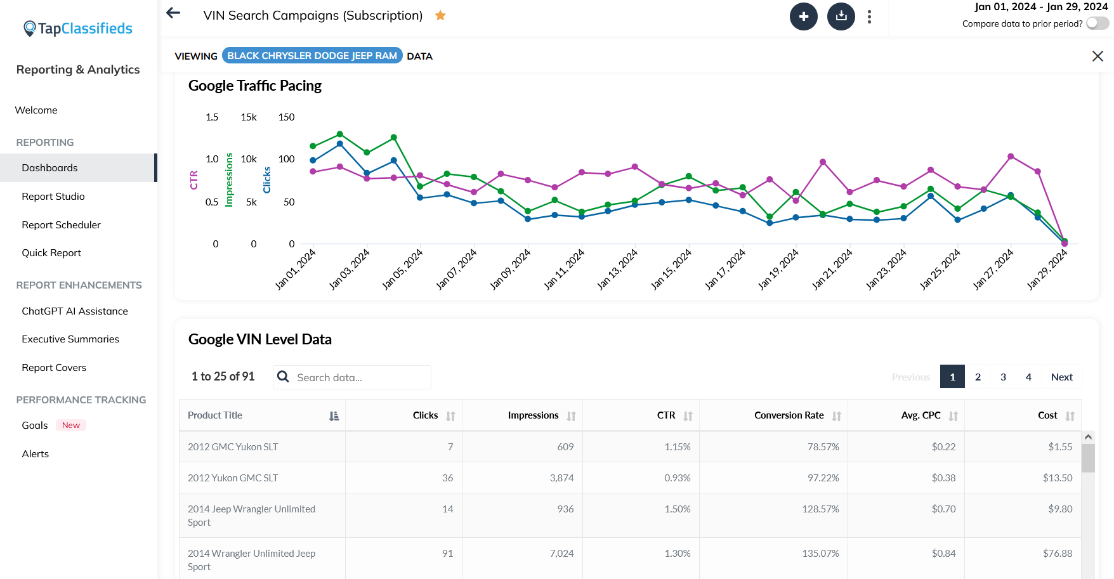The height and width of the screenshot is (579, 1114).
Task: Click the favorite star icon
Action: pyautogui.click(x=440, y=16)
